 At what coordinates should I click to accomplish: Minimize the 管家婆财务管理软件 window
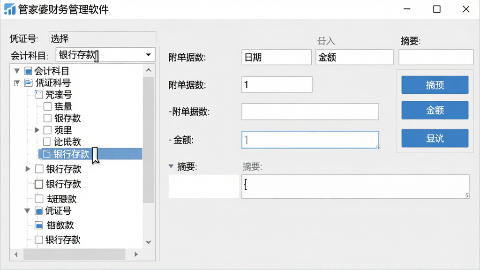coord(407,9)
